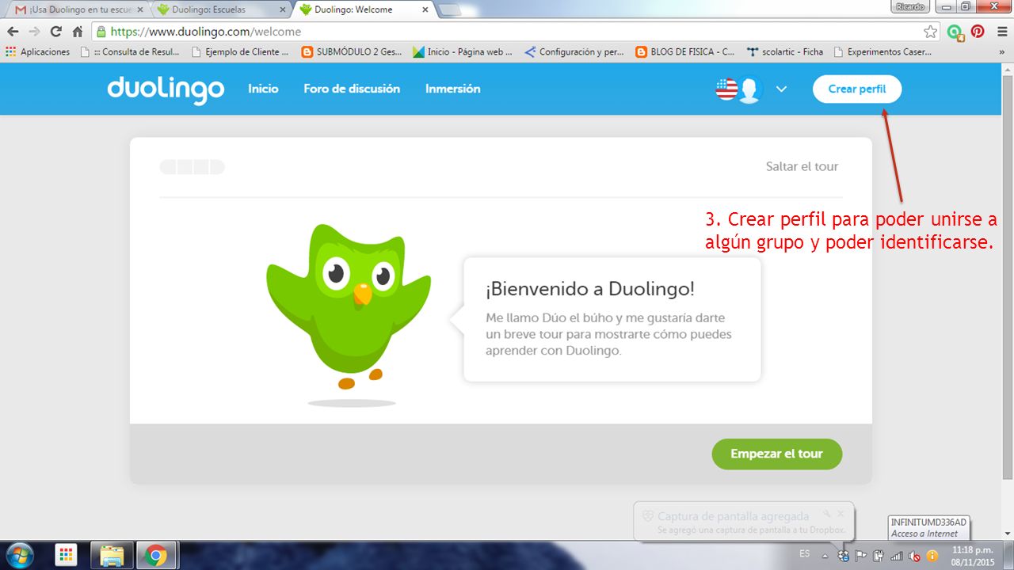Open the Aplicaciones apps bookmark
The height and width of the screenshot is (570, 1014).
[38, 52]
